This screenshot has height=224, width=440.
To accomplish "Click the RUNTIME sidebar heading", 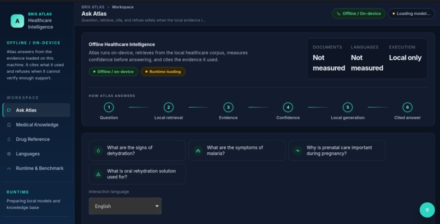I will (17, 192).
